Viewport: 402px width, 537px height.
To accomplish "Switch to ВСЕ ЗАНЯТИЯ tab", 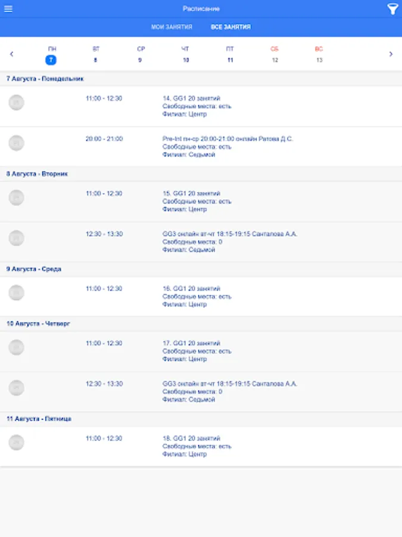I will [230, 27].
